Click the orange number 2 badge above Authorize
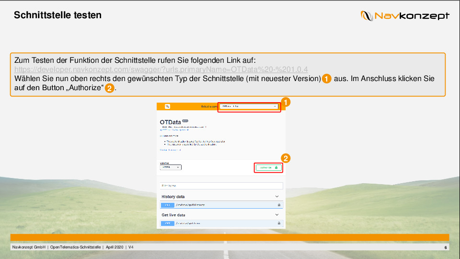This screenshot has height=259, width=460. pos(286,158)
